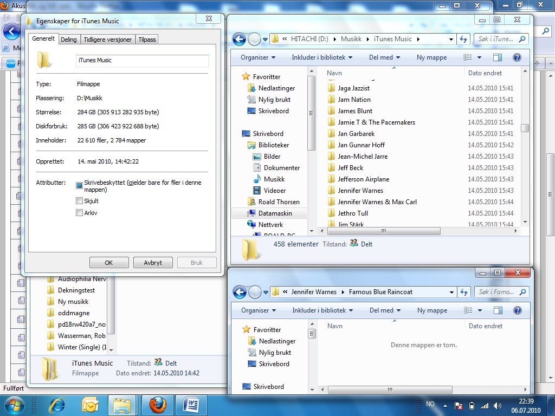Click the Avbryt button

[153, 263]
